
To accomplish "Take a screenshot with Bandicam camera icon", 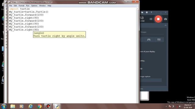I will [165, 19].
